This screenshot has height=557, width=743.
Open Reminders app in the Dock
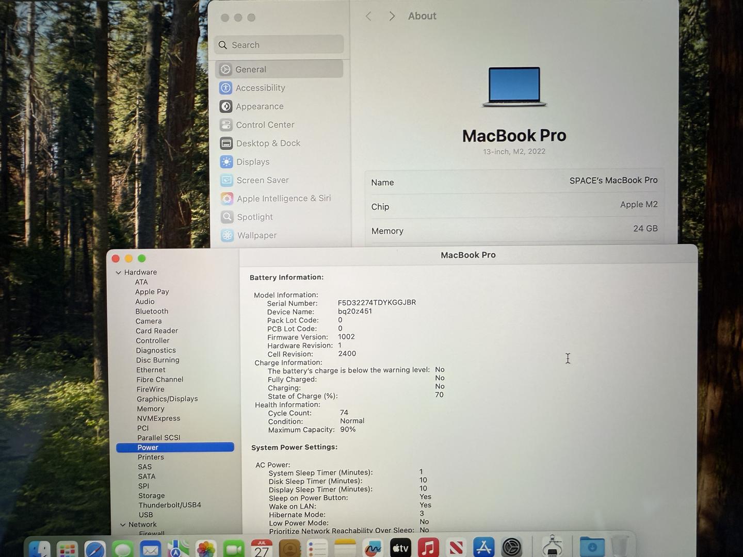[317, 548]
